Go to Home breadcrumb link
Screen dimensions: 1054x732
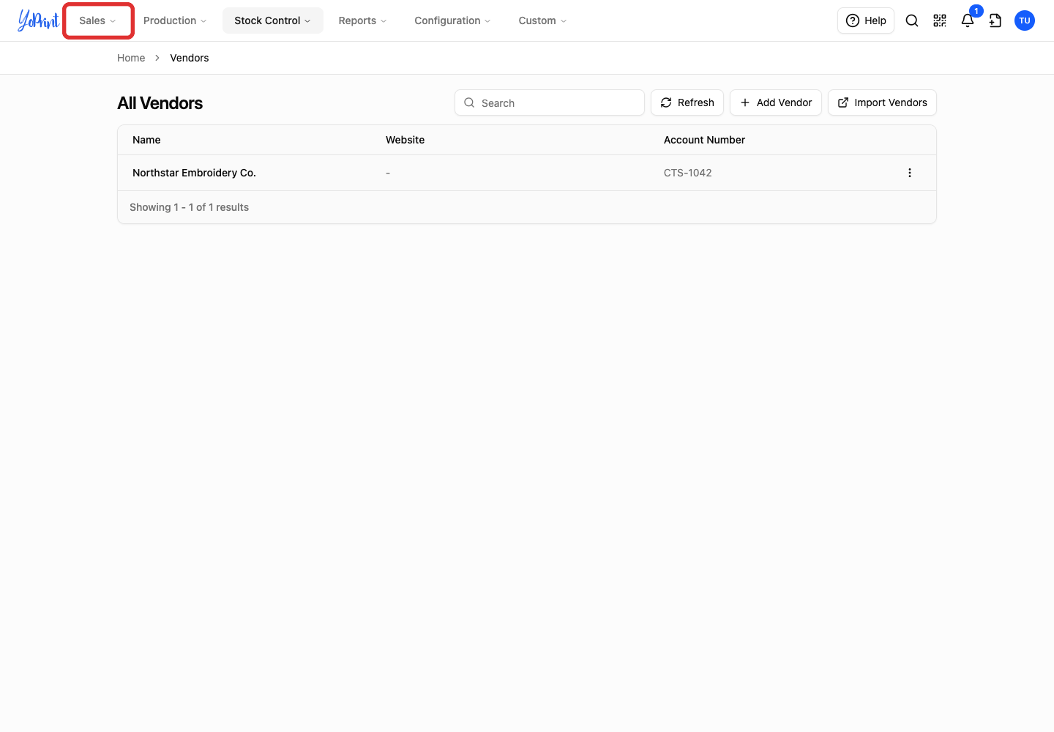click(131, 58)
